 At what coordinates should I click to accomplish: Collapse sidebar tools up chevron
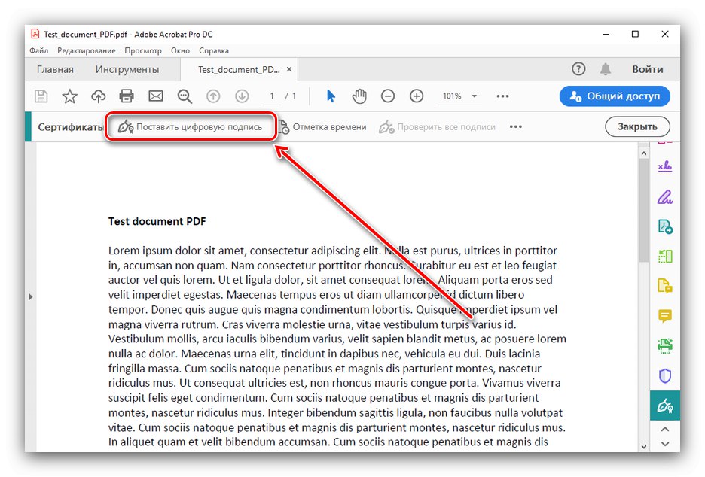(x=665, y=430)
